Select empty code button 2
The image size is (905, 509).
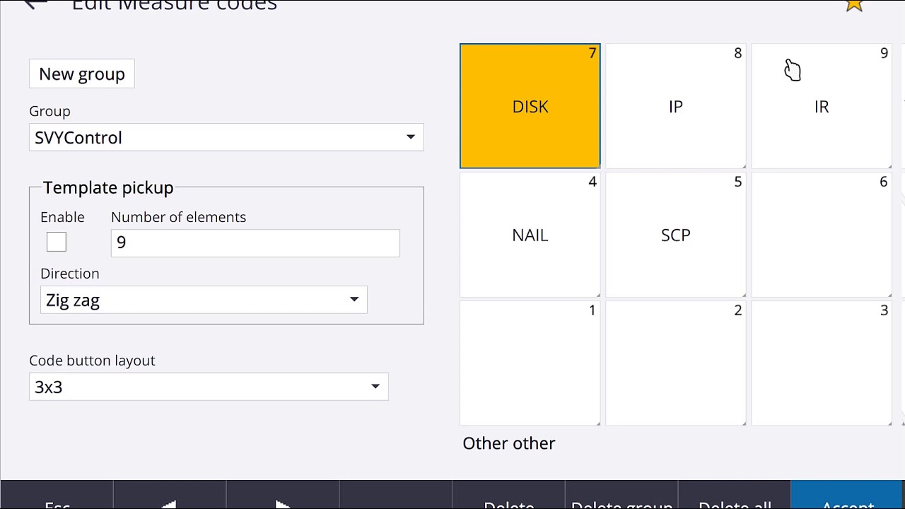676,363
